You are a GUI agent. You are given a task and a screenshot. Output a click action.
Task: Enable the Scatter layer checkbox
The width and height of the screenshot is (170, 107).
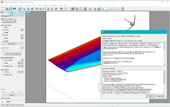click(x=3, y=41)
